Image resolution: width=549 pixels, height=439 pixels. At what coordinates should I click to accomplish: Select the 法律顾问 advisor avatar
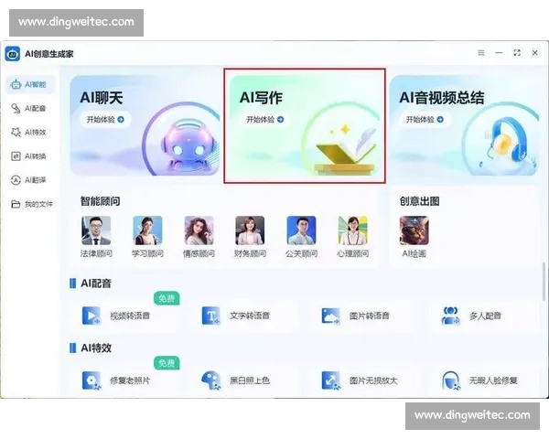(96, 230)
